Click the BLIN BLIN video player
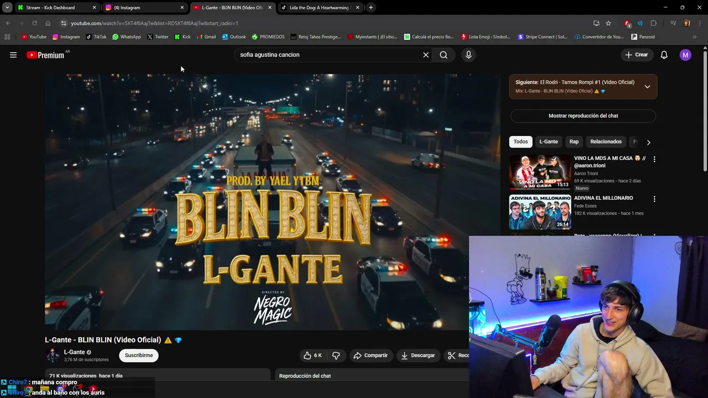 (273, 202)
